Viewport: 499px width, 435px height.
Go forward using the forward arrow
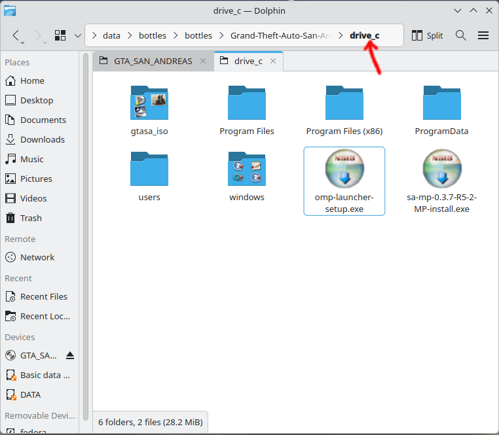point(38,35)
